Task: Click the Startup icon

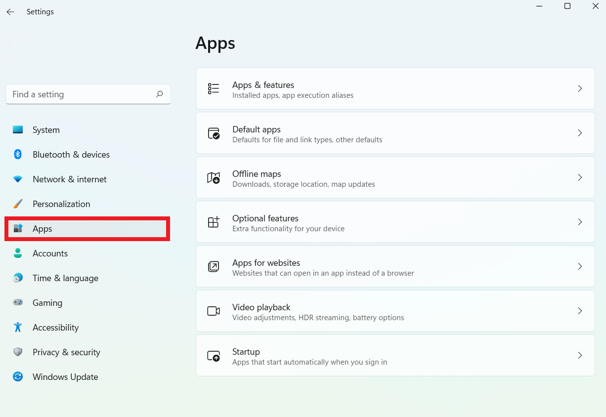Action: click(214, 356)
